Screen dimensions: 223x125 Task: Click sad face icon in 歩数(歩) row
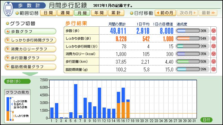click(213, 31)
